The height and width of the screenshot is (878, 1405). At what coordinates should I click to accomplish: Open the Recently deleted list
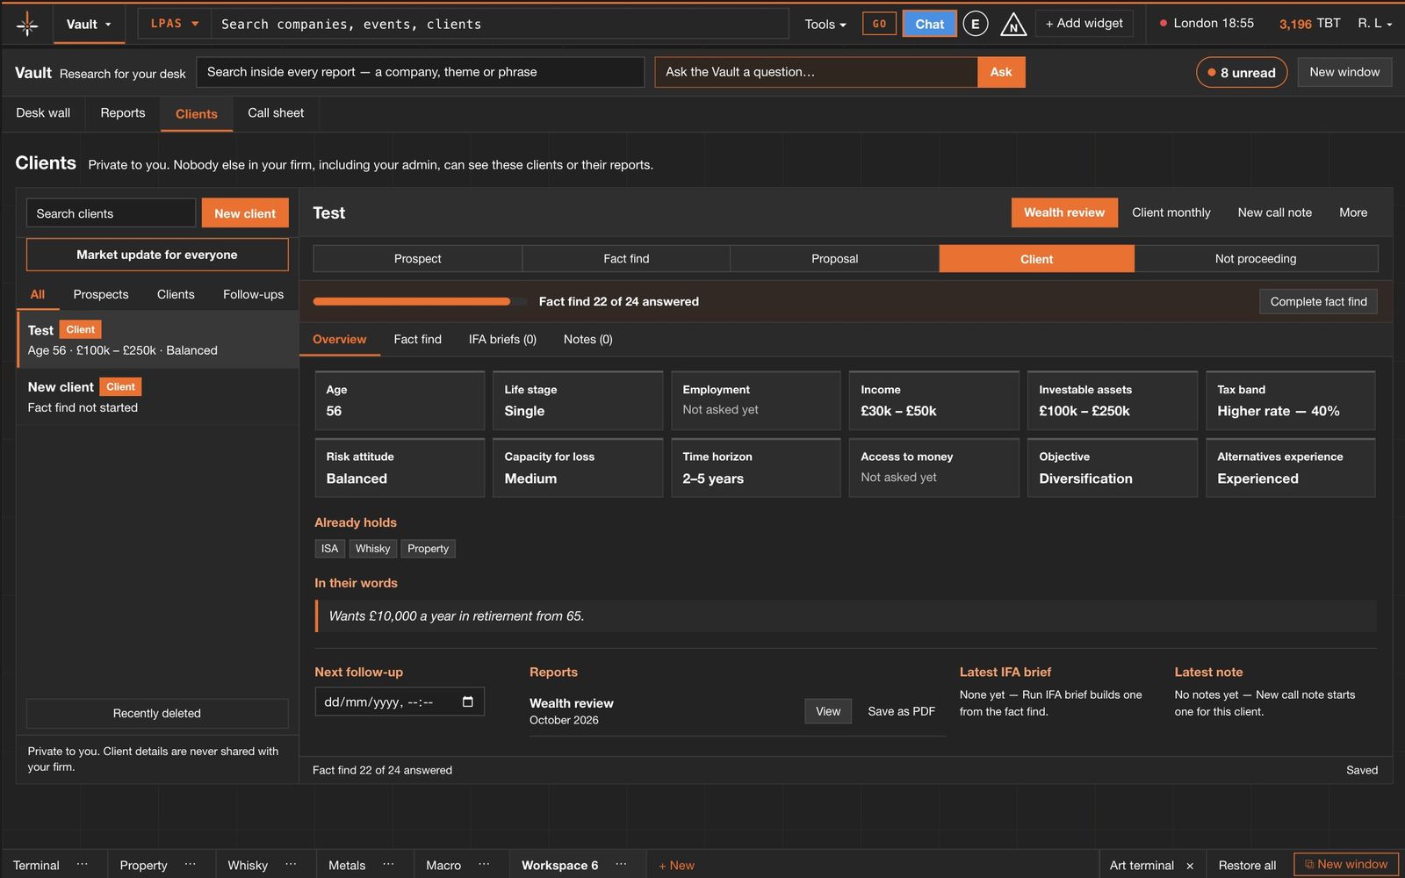[x=157, y=713]
